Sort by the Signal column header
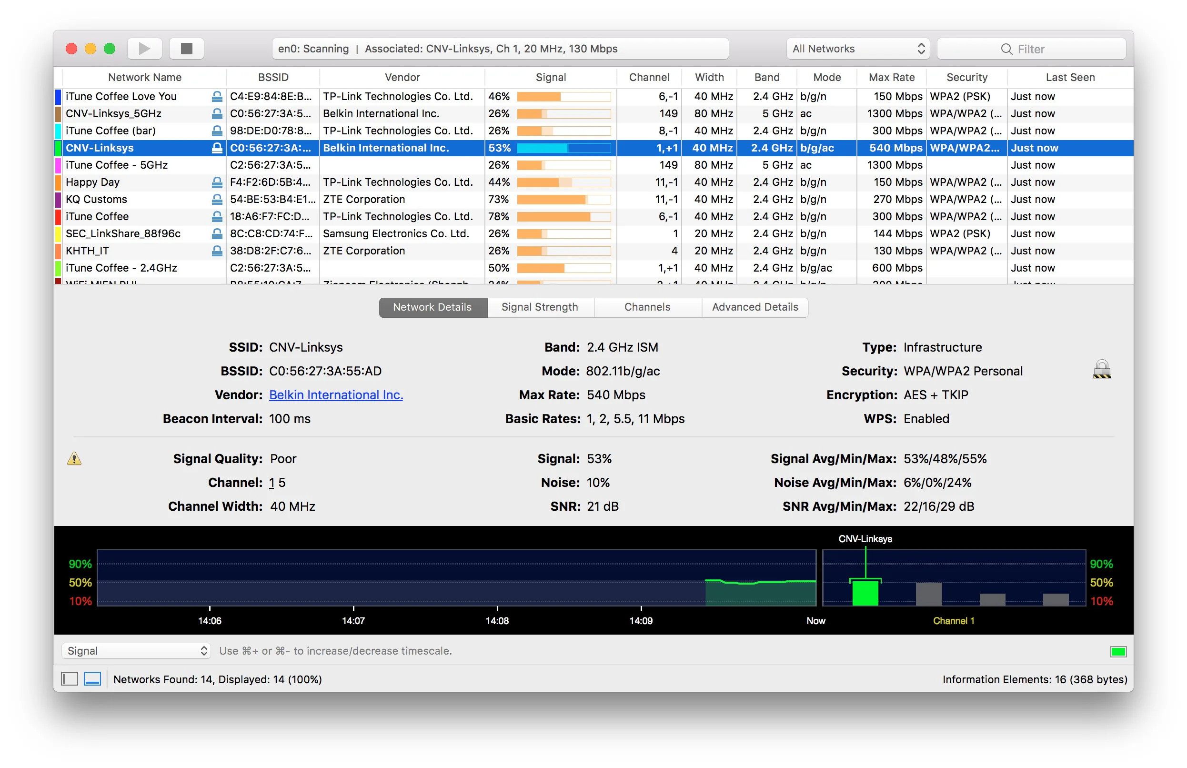Screen dimensions: 1187x768 pyautogui.click(x=550, y=77)
